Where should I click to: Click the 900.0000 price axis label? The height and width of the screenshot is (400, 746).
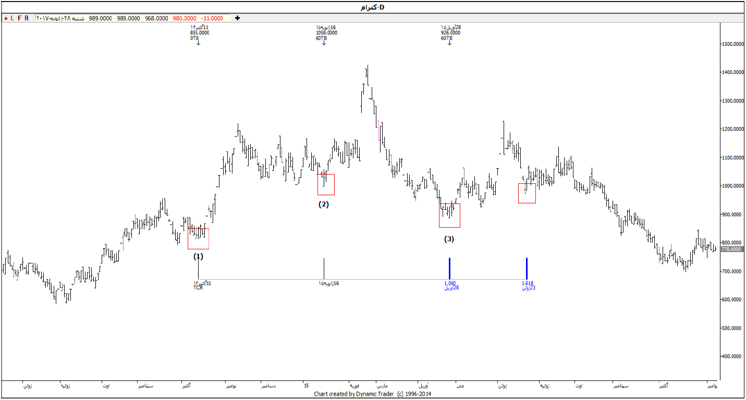[733, 215]
